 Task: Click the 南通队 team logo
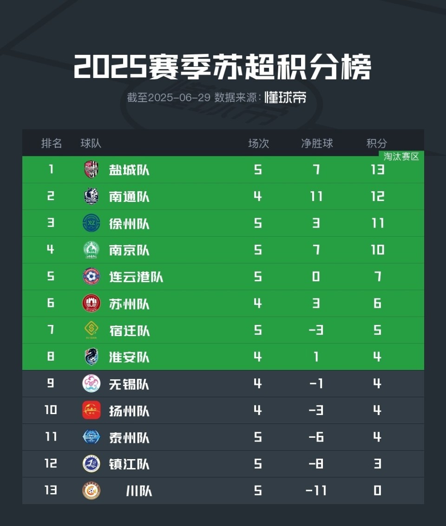[x=91, y=196]
